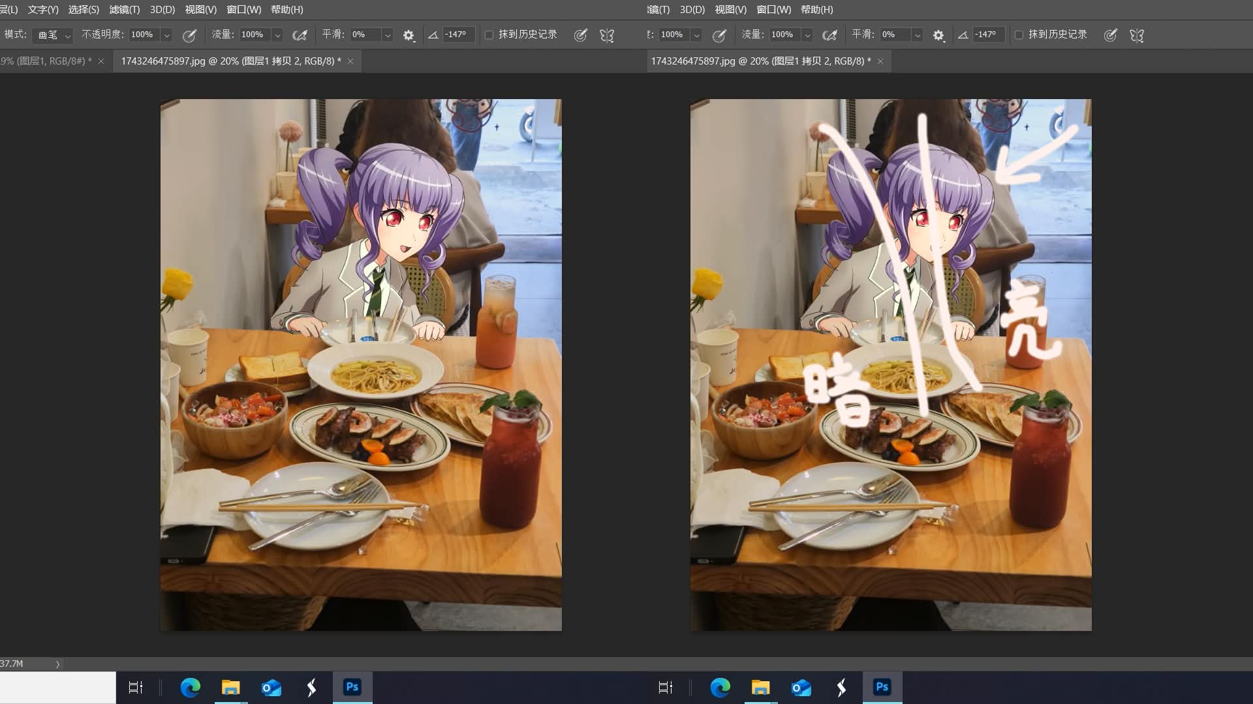Open 窗口(W) menu in right window
The width and height of the screenshot is (1253, 704).
tap(774, 10)
